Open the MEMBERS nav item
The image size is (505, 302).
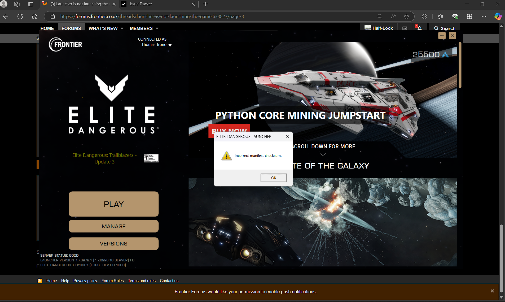pos(141,28)
